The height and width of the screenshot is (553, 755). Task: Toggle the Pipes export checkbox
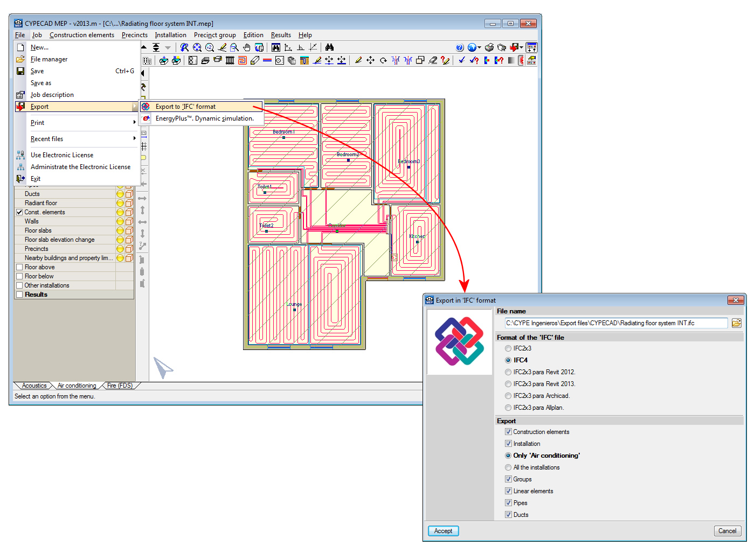508,503
